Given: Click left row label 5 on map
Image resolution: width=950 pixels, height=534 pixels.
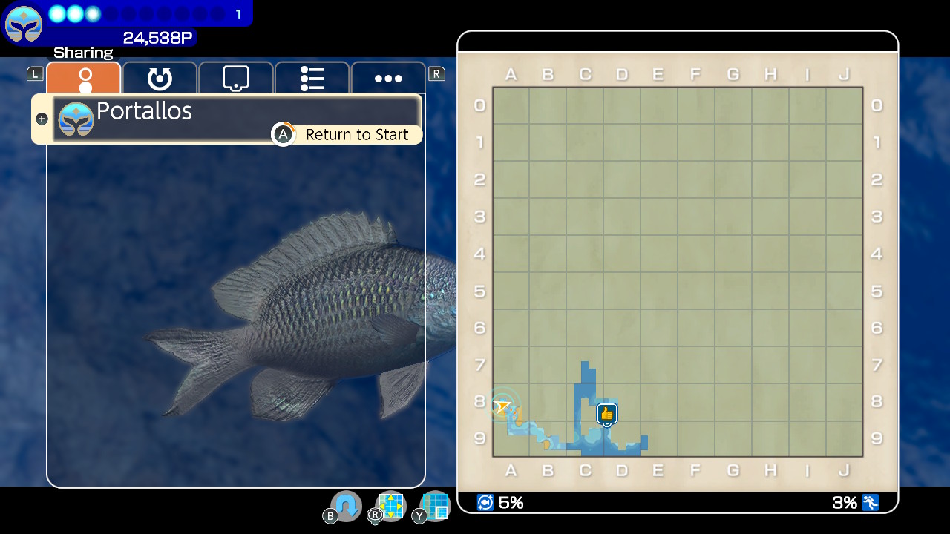Looking at the screenshot, I should coord(479,291).
